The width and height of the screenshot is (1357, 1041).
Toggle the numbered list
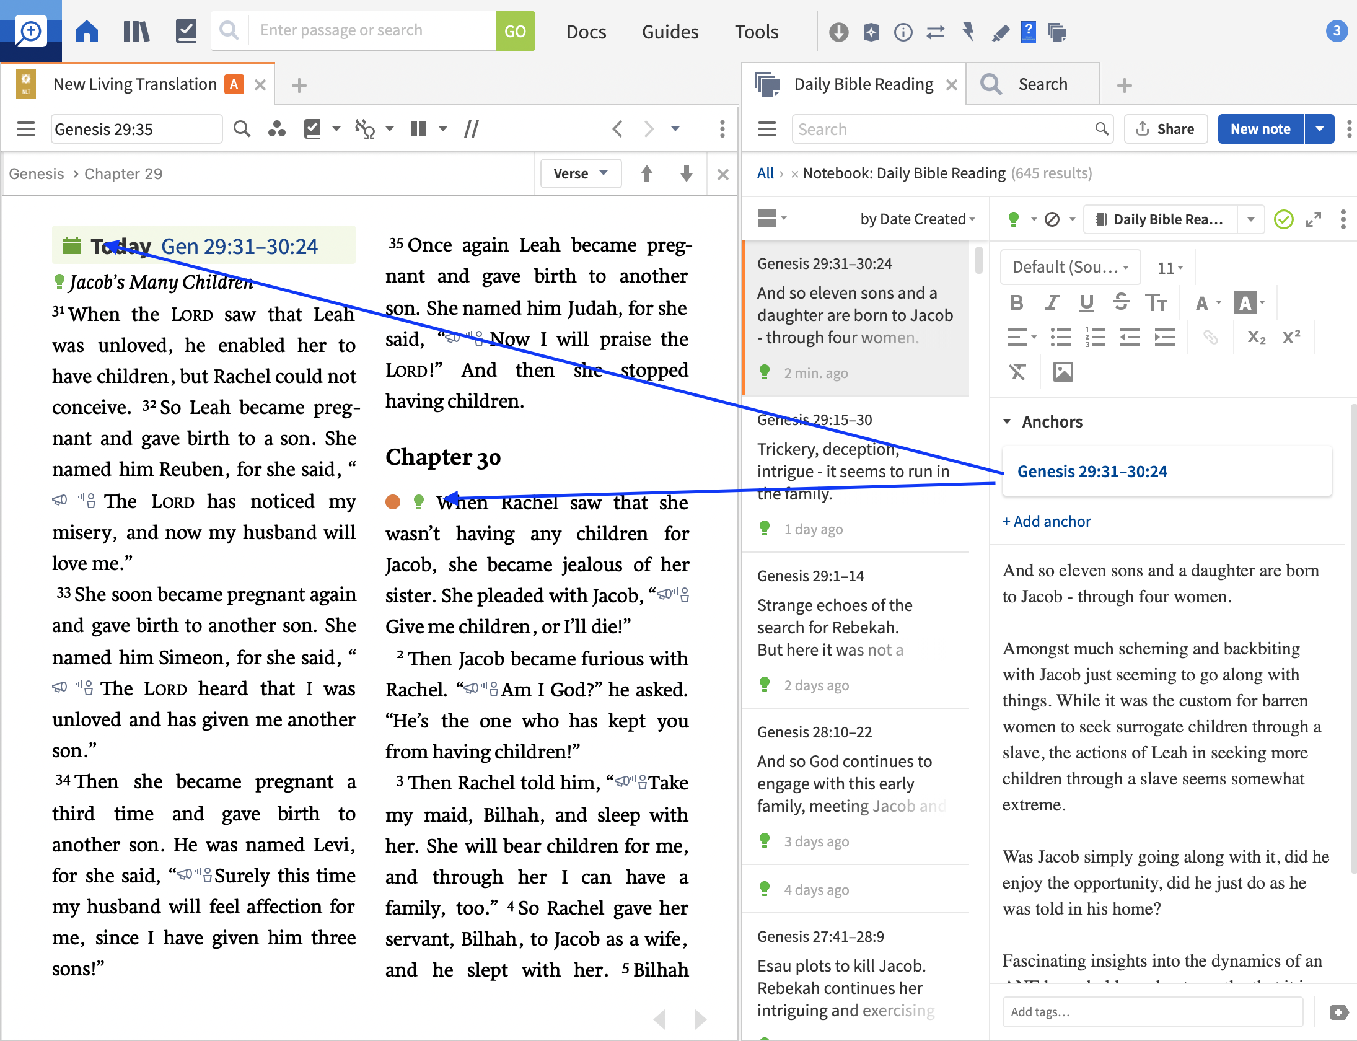[1095, 337]
